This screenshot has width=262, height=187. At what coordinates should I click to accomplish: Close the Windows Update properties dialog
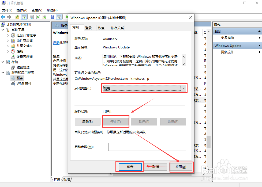coord(190,18)
